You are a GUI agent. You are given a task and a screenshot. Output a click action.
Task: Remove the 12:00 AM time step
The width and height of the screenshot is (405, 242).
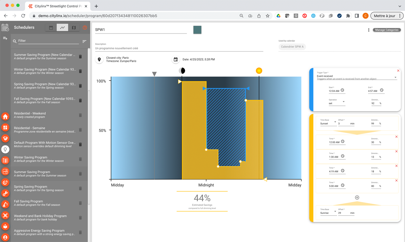coord(396,137)
